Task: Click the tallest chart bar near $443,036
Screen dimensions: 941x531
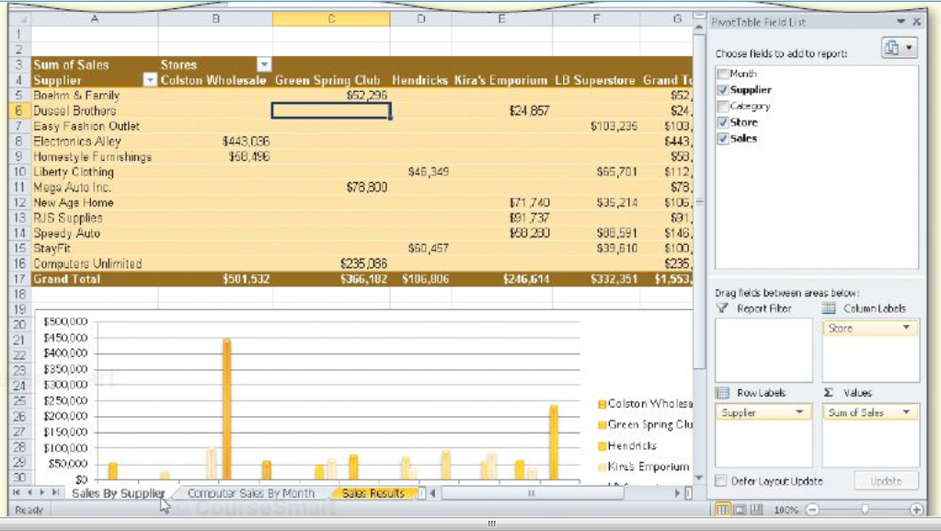Action: click(x=227, y=409)
